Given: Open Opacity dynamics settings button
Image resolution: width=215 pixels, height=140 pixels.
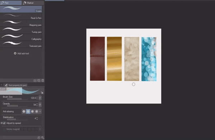Looking at the screenshot, I should (40, 104).
